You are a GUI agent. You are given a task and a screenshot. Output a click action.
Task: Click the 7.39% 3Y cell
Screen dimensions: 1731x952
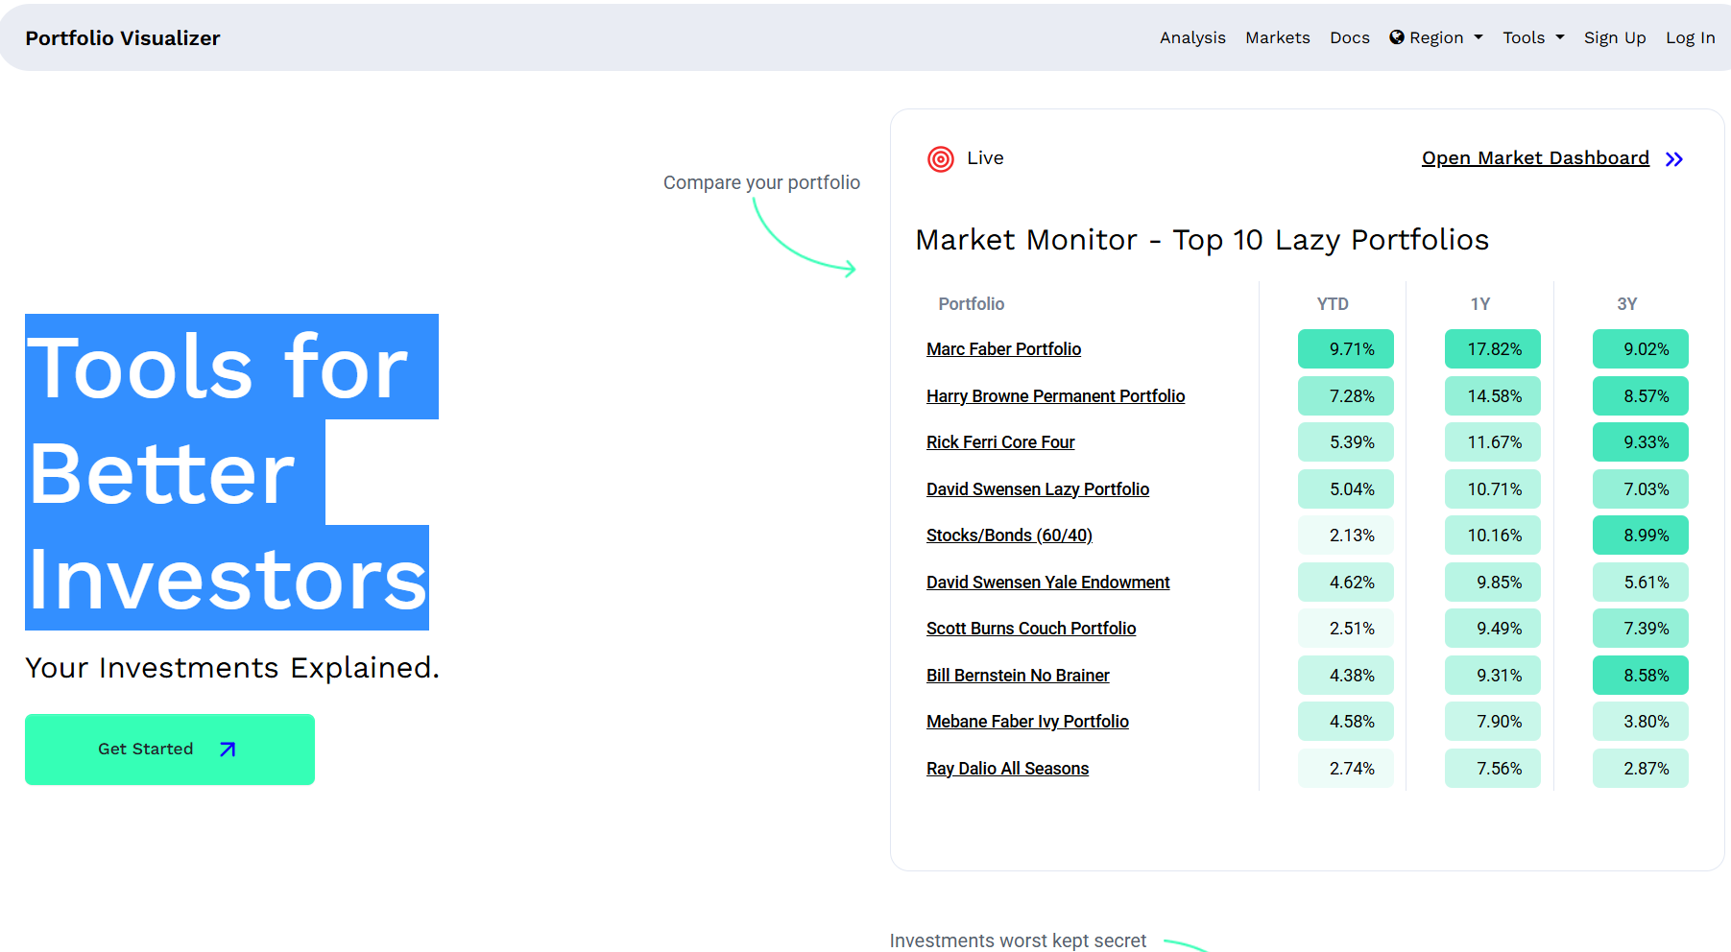coord(1641,629)
